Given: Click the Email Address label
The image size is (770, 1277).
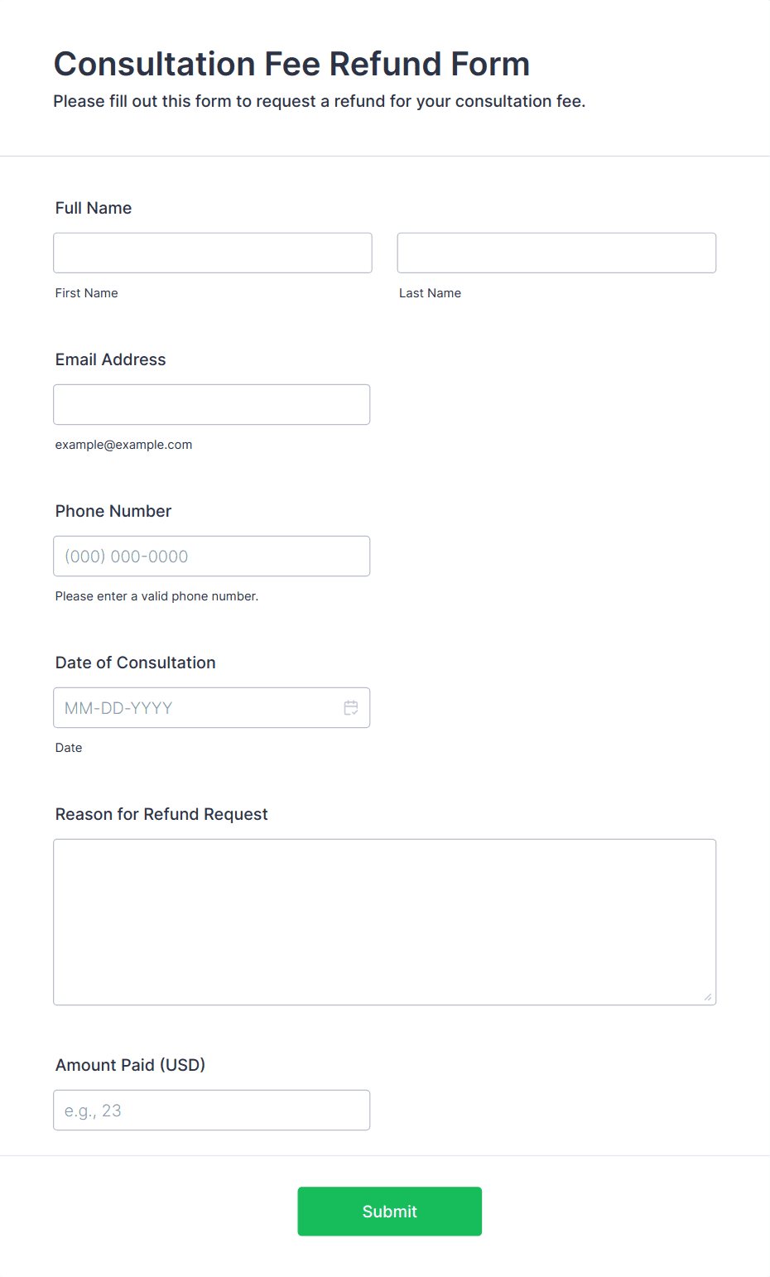Looking at the screenshot, I should pos(111,359).
